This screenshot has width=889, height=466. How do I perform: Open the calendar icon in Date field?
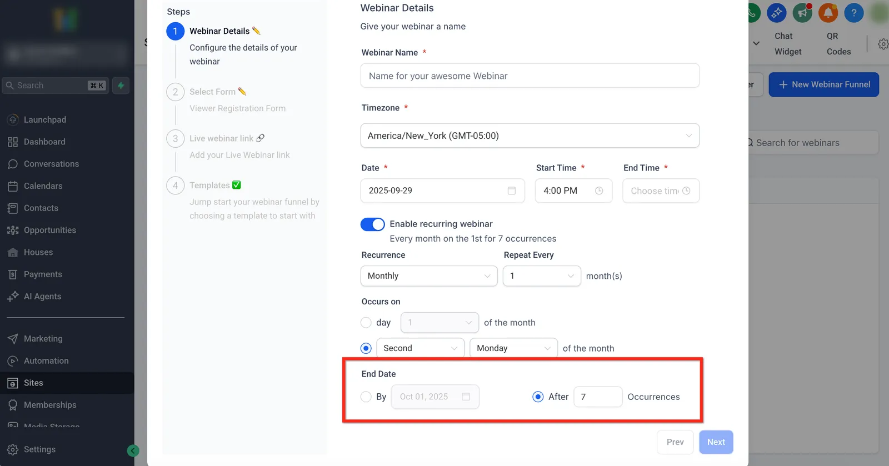point(512,191)
